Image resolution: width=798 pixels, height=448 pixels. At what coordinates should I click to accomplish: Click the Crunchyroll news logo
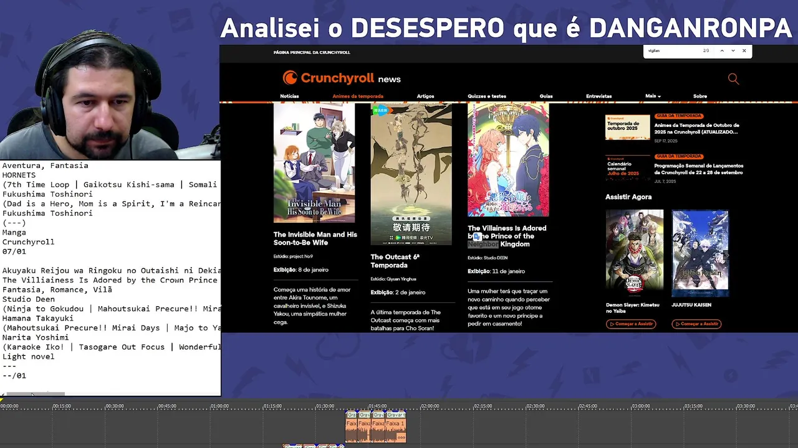[342, 78]
